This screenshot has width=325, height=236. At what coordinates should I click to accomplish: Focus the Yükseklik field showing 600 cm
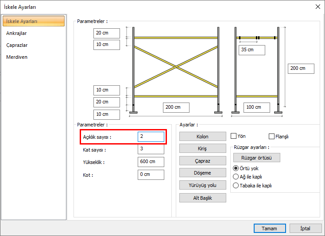point(151,162)
